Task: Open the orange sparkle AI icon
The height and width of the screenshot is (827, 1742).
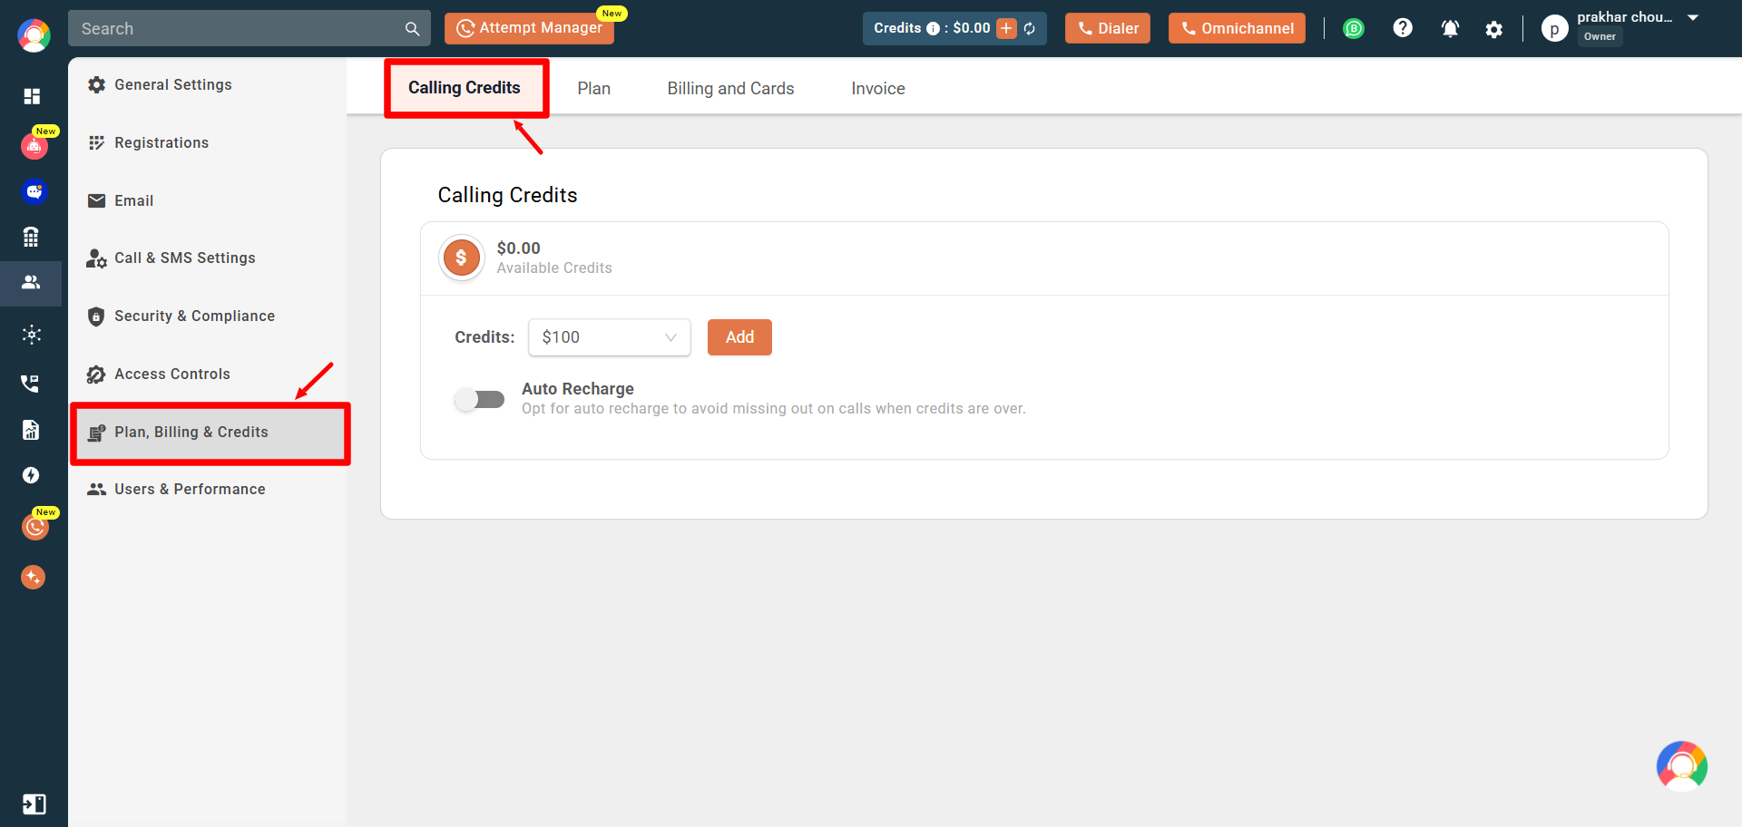Action: (x=33, y=577)
